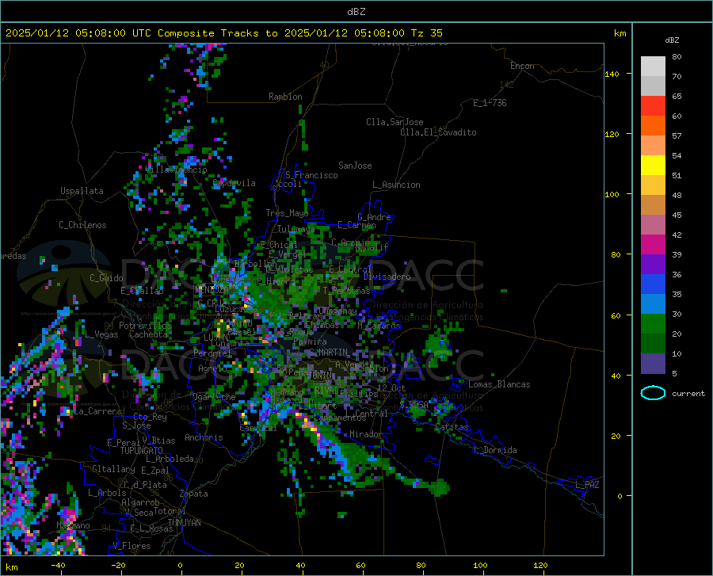This screenshot has width=713, height=576.
Task: Click the '100' km tick on vertical axis
Action: 612,194
